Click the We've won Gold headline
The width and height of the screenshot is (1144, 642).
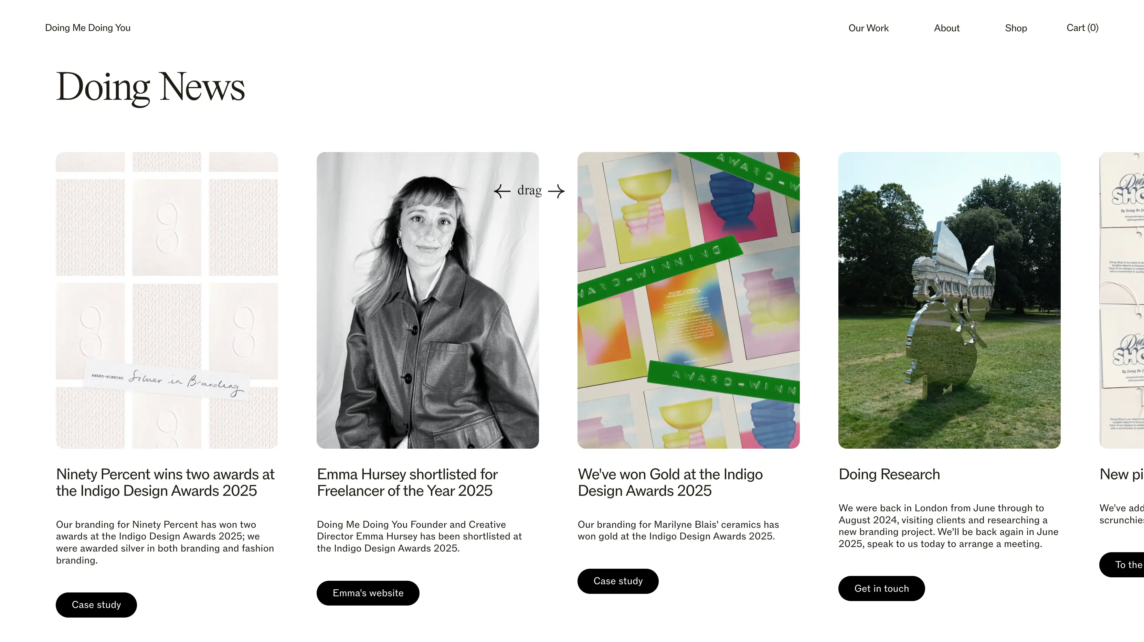point(670,483)
